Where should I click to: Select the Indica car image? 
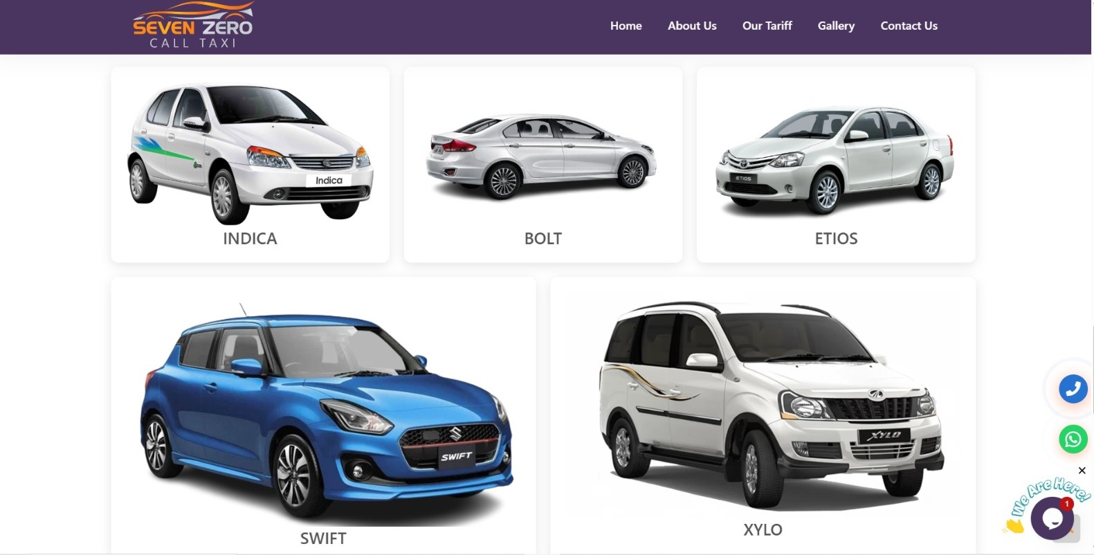tap(250, 152)
